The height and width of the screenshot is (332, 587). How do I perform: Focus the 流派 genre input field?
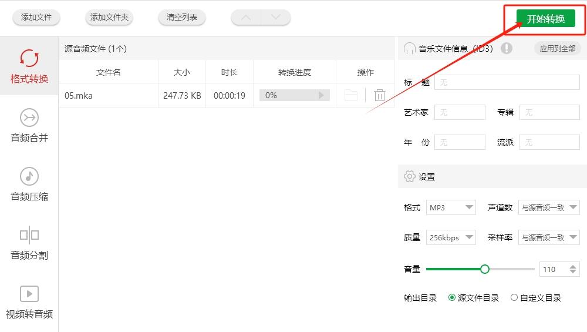pos(549,142)
